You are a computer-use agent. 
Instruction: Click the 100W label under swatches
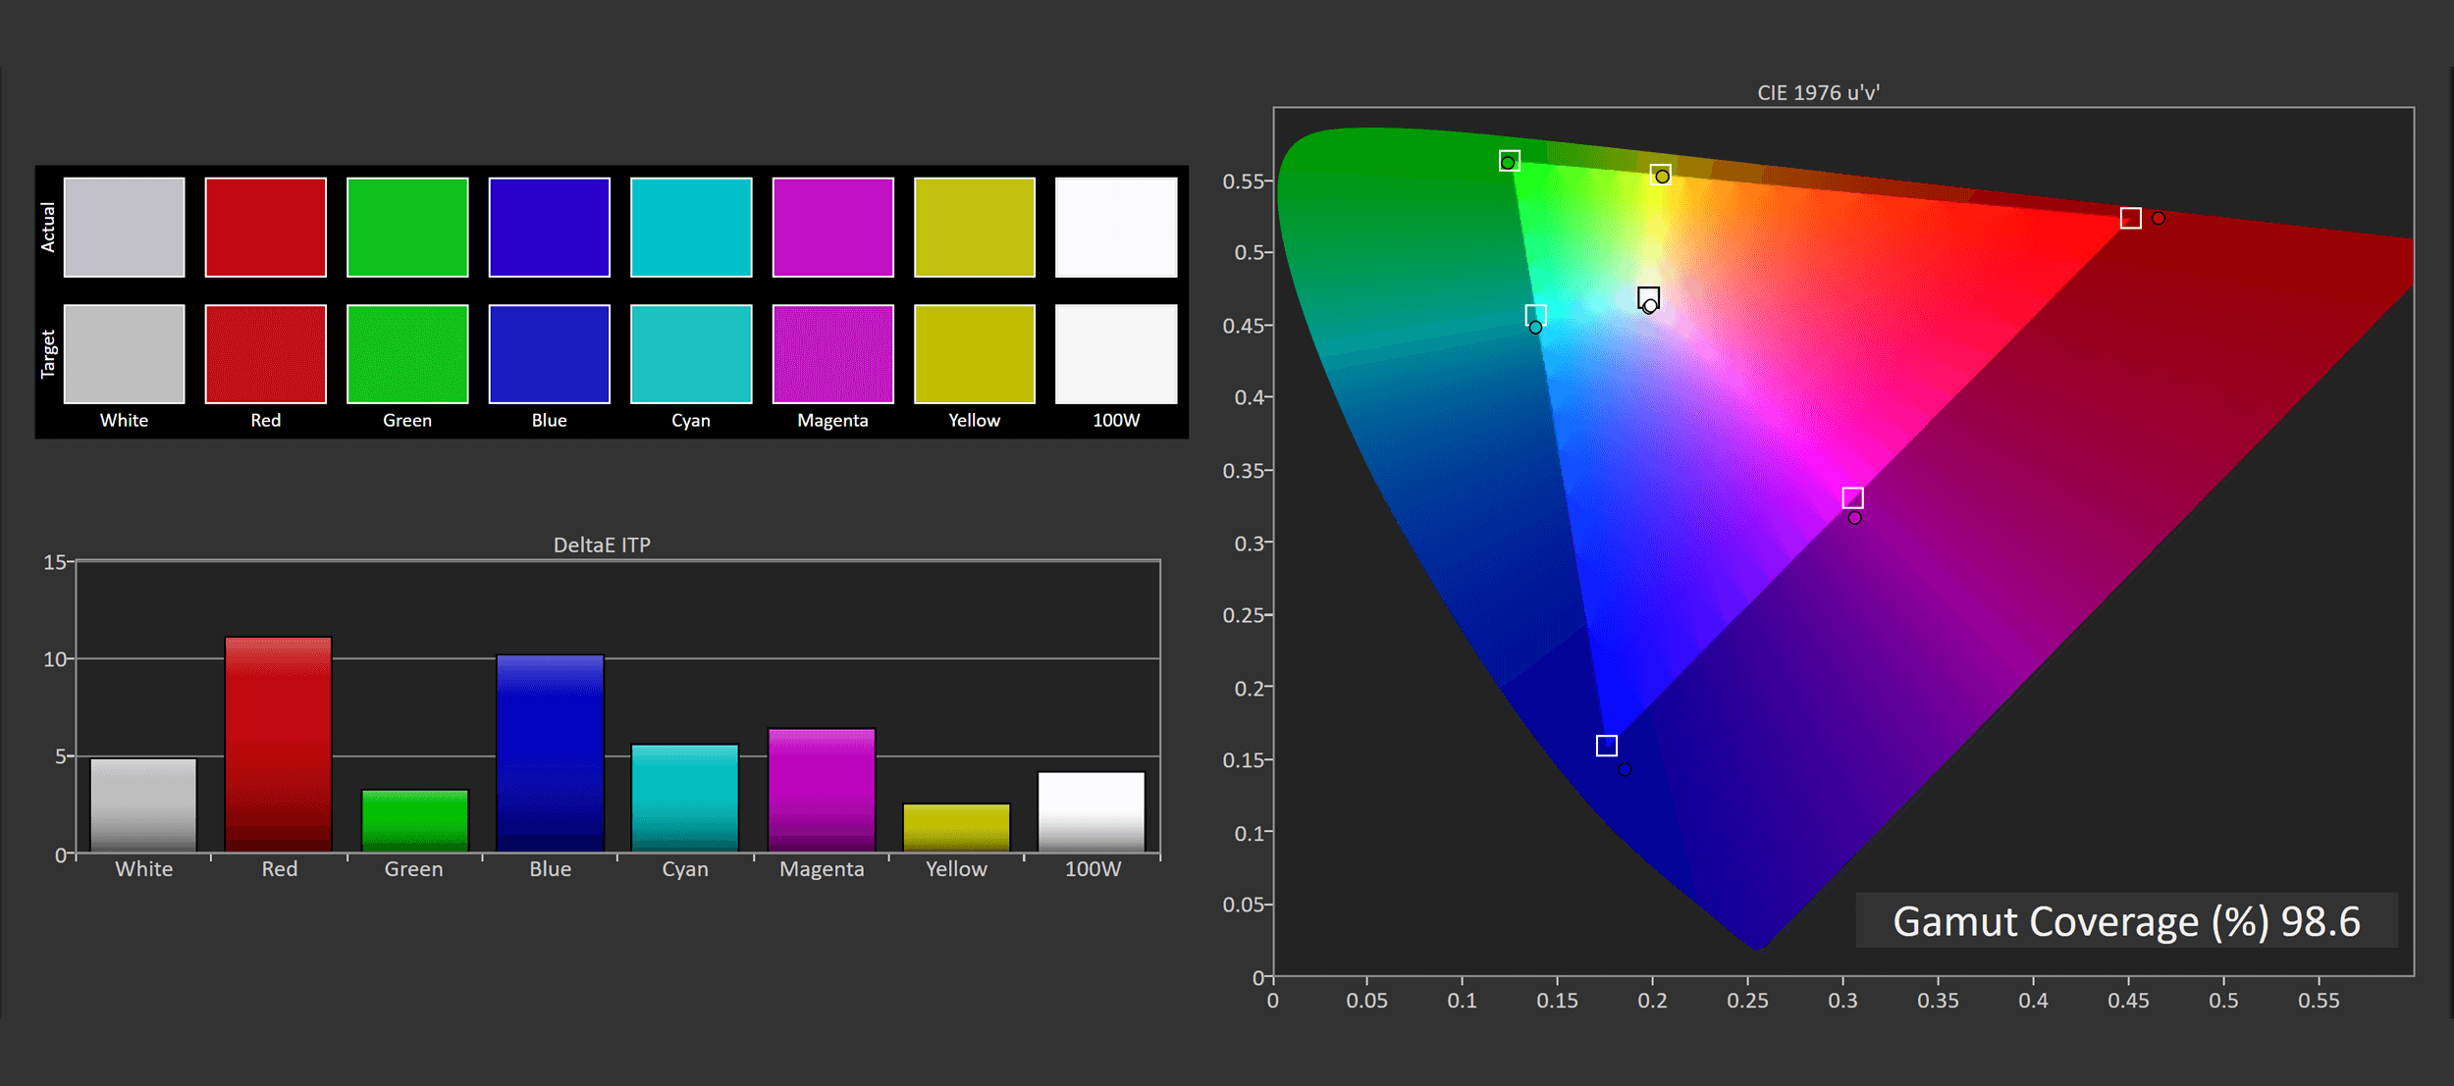tap(1116, 420)
